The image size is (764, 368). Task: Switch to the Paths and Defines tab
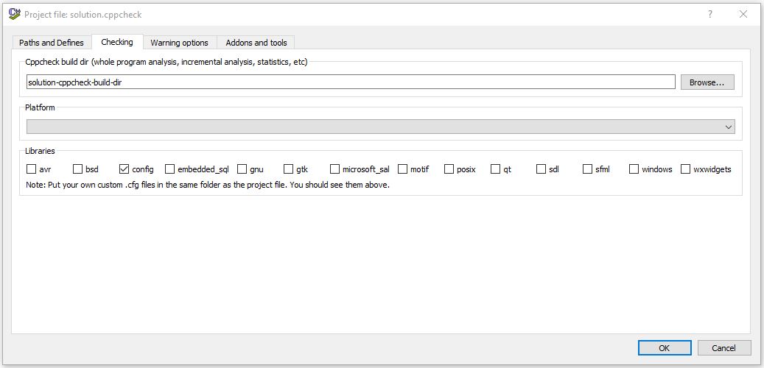tap(51, 43)
